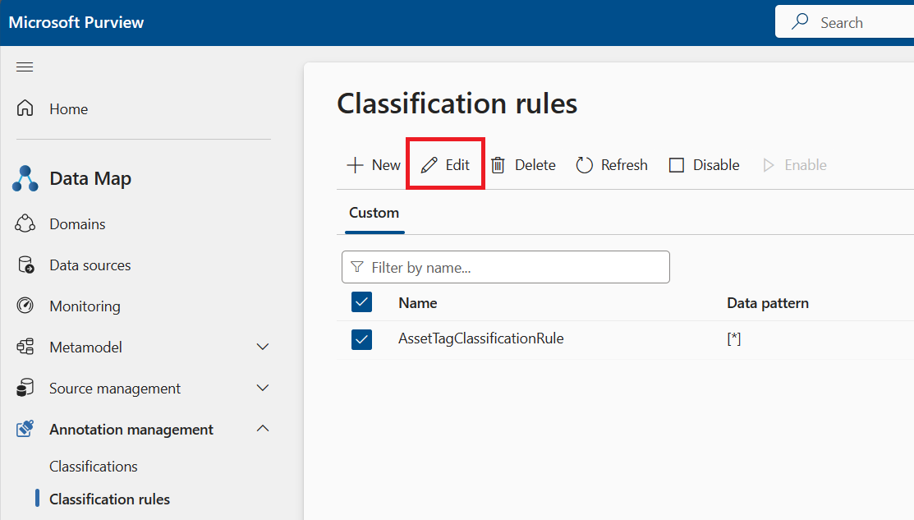Edit the selected classification rule
This screenshot has height=520, width=914.
444,164
